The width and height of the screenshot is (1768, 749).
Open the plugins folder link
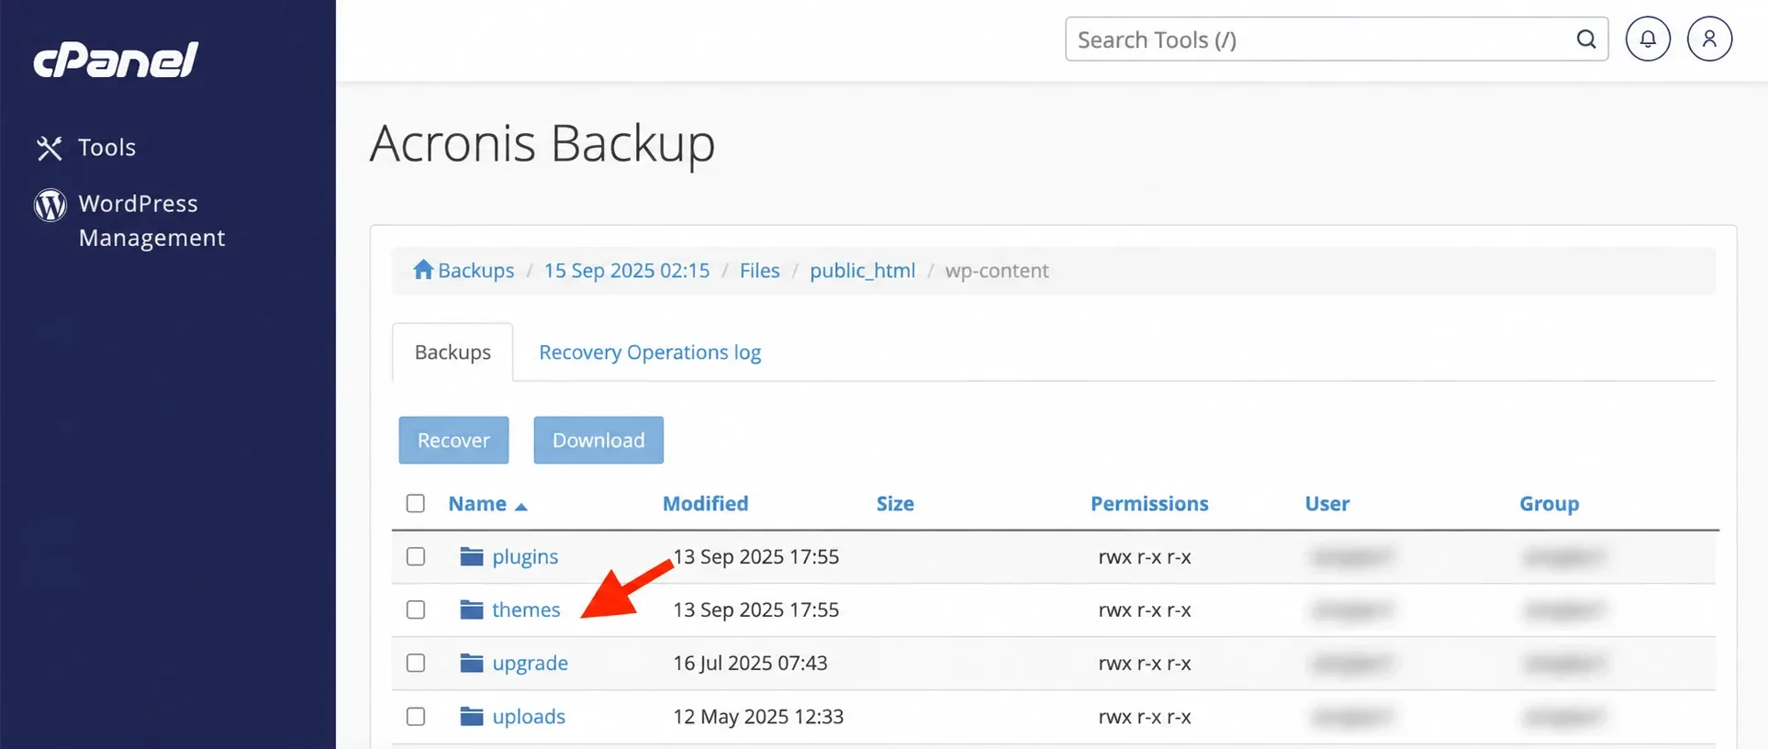(x=525, y=556)
